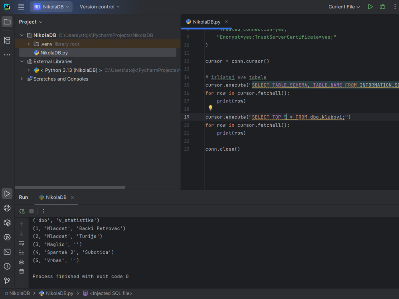Click the conn.close() line in editor
399x299 pixels.
[x=222, y=149]
